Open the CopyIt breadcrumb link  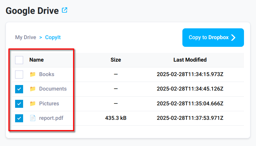[x=53, y=37]
